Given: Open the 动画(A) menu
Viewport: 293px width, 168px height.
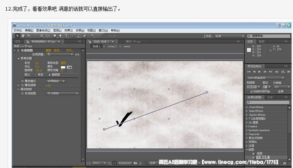Looking at the screenshot, I should 80,30.
